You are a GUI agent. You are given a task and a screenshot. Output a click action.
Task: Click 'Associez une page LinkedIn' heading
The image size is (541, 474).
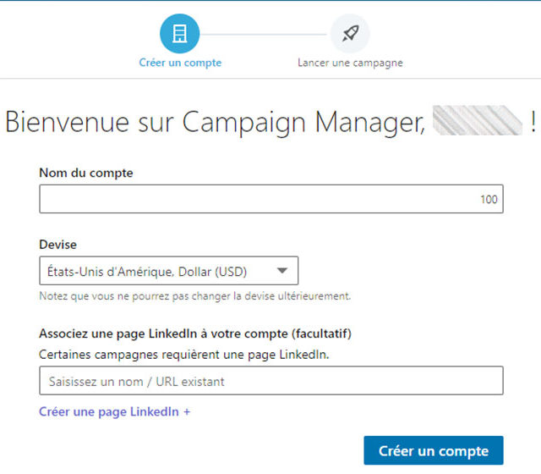click(x=195, y=333)
